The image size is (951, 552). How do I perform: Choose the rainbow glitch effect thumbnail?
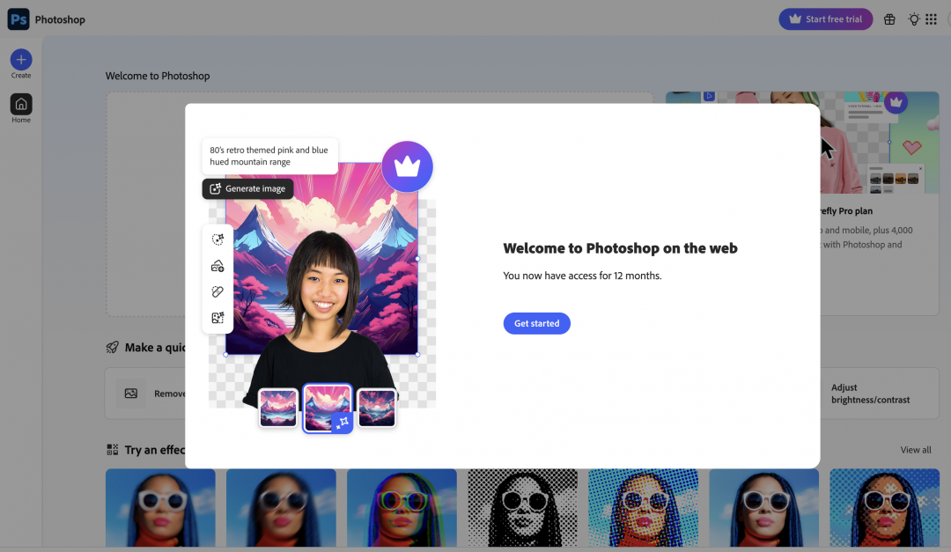point(402,507)
